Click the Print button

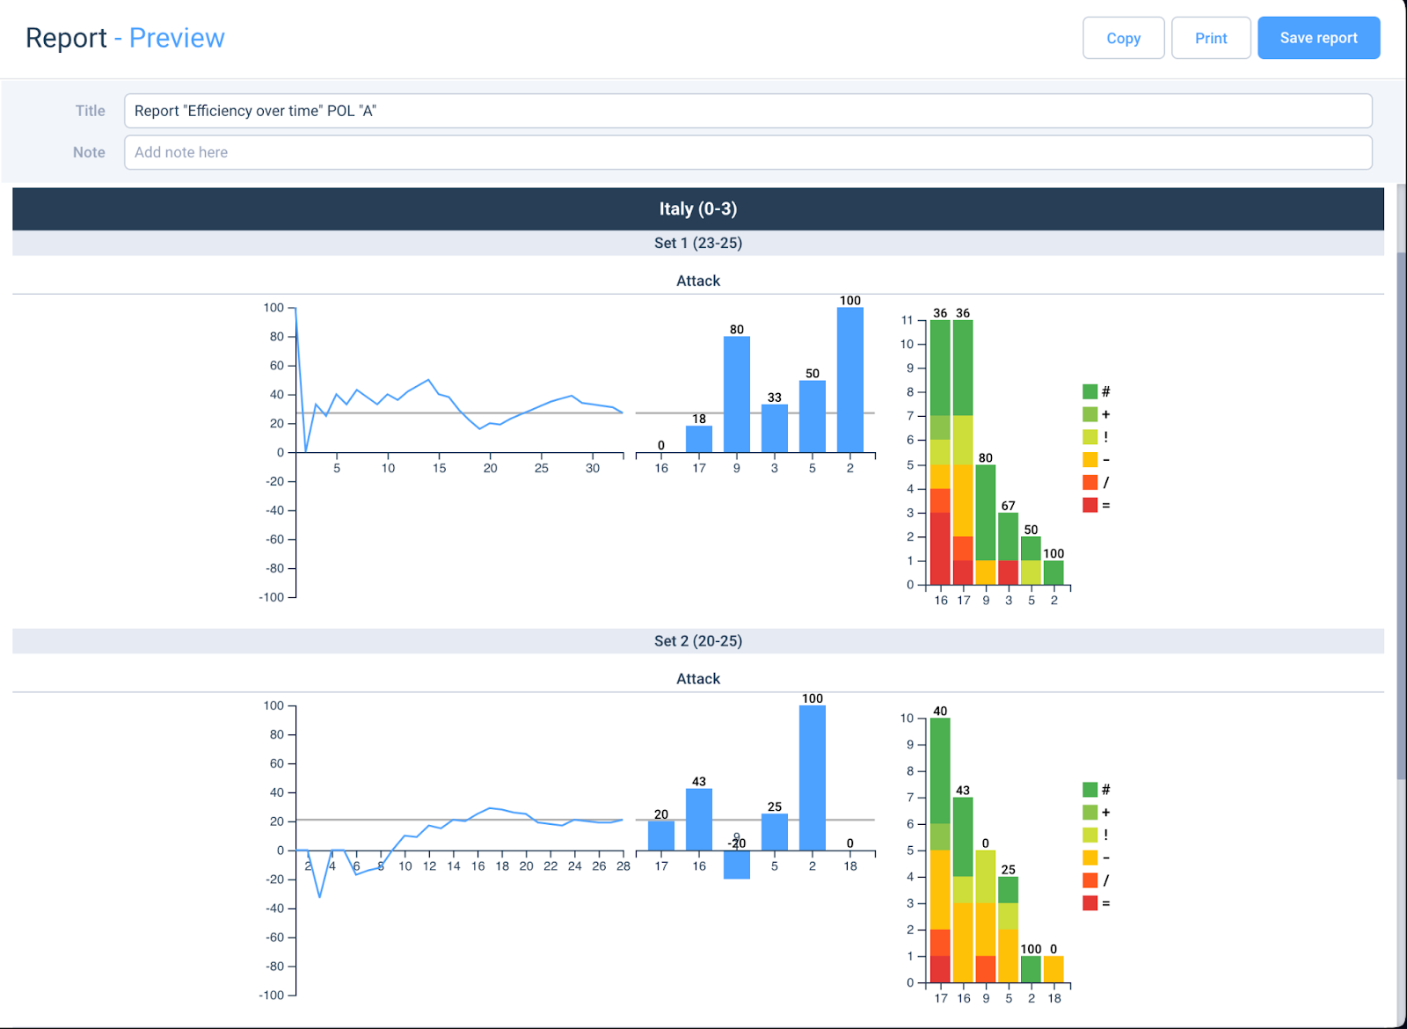[1211, 38]
